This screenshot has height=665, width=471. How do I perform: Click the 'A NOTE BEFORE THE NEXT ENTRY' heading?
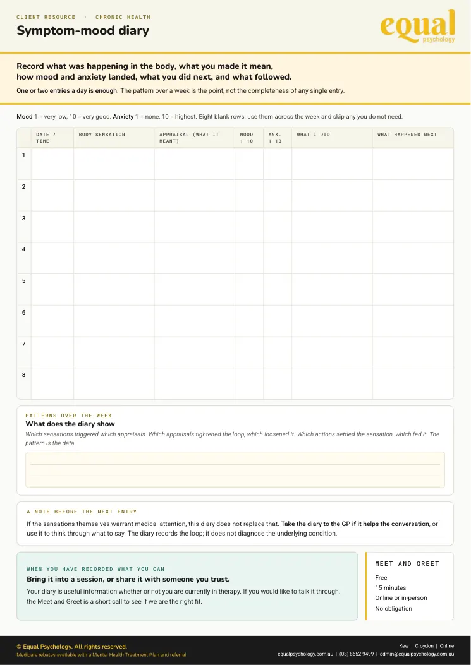pyautogui.click(x=82, y=512)
